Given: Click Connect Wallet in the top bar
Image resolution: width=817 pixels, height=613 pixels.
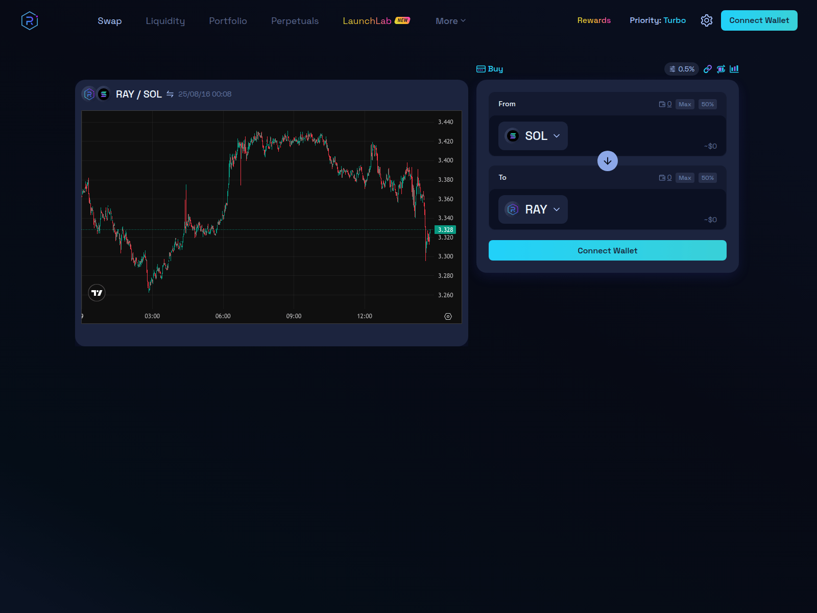Looking at the screenshot, I should 759,20.
